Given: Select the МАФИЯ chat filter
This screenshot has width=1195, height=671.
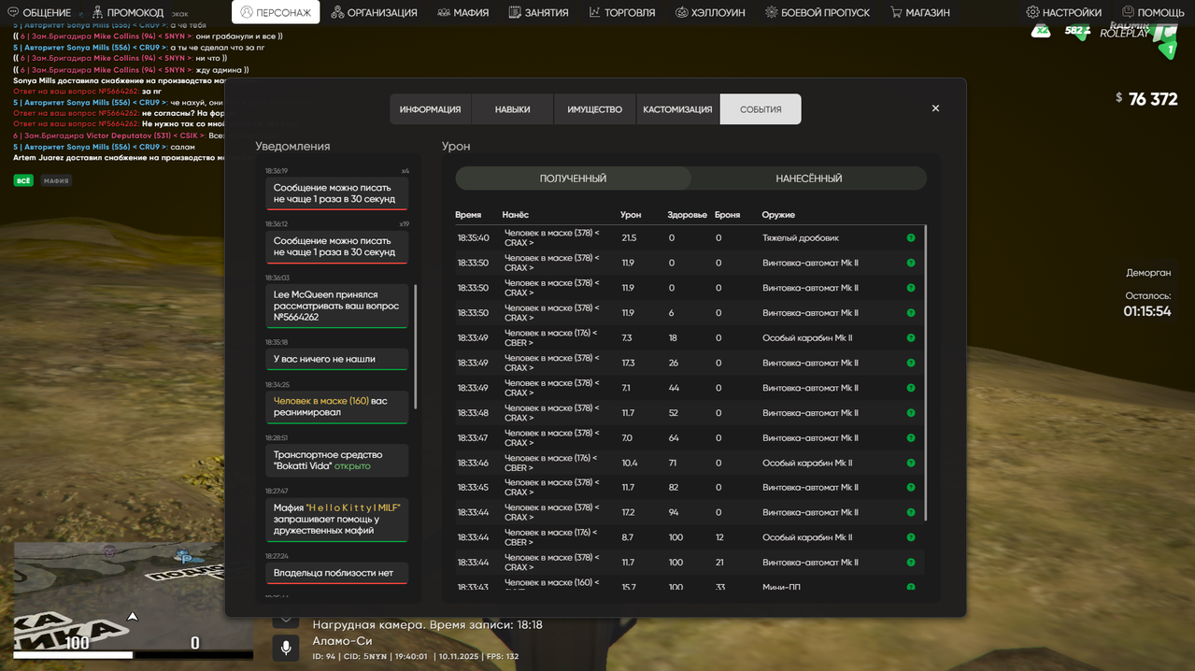Looking at the screenshot, I should tap(56, 180).
